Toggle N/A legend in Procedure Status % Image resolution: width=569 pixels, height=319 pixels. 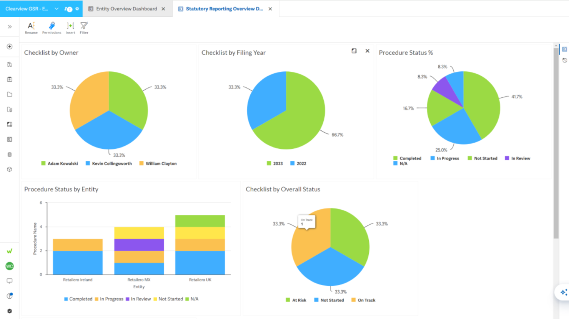point(400,163)
